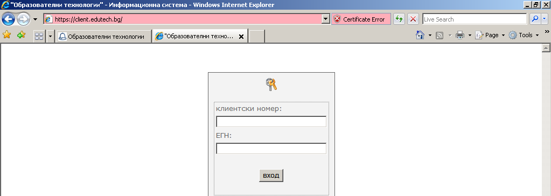551x196 pixels.
Task: Click Add to Favorites star-plus icon
Action: pyautogui.click(x=21, y=35)
